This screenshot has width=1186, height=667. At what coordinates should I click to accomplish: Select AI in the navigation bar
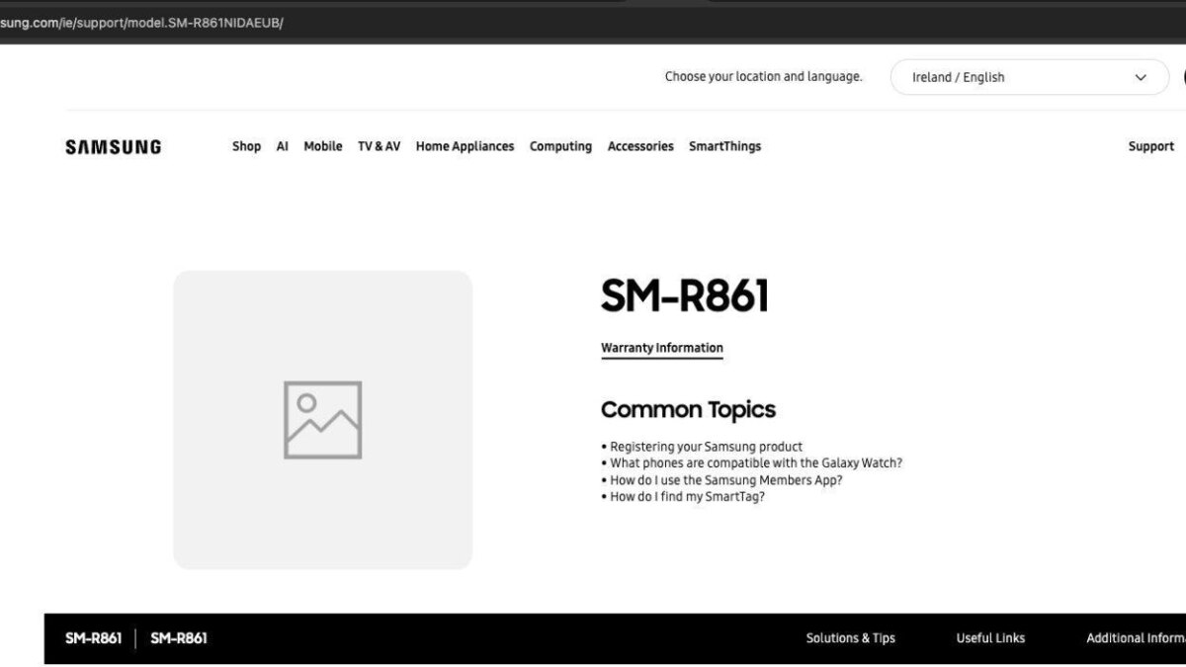click(282, 146)
